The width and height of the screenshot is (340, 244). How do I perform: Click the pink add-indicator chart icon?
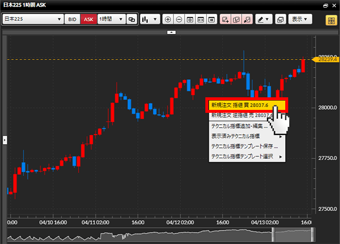[225, 19]
